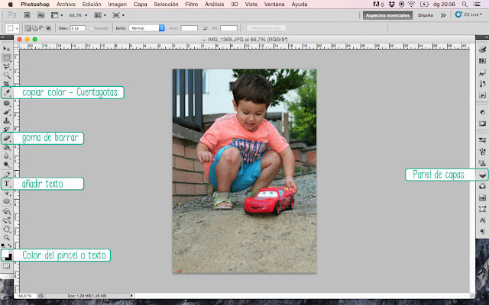This screenshot has width=489, height=305.
Task: Select the Move tool
Action: (x=7, y=49)
